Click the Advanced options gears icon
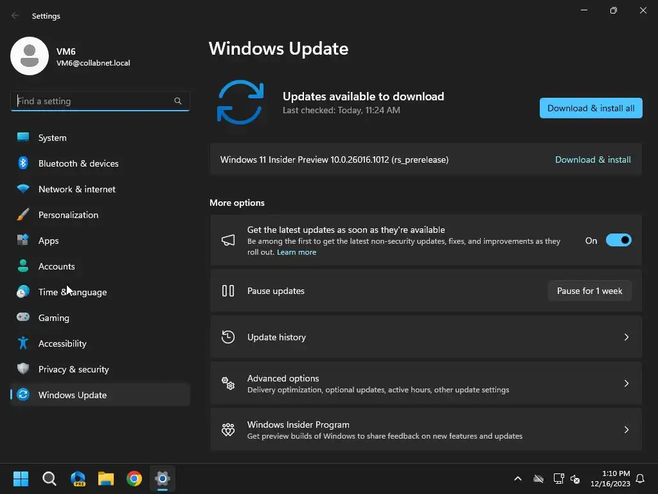This screenshot has width=658, height=494. click(x=228, y=383)
